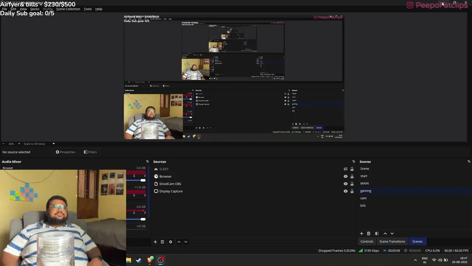The height and width of the screenshot is (266, 472).
Task: Open the Tools menu
Action: pyautogui.click(x=88, y=9)
